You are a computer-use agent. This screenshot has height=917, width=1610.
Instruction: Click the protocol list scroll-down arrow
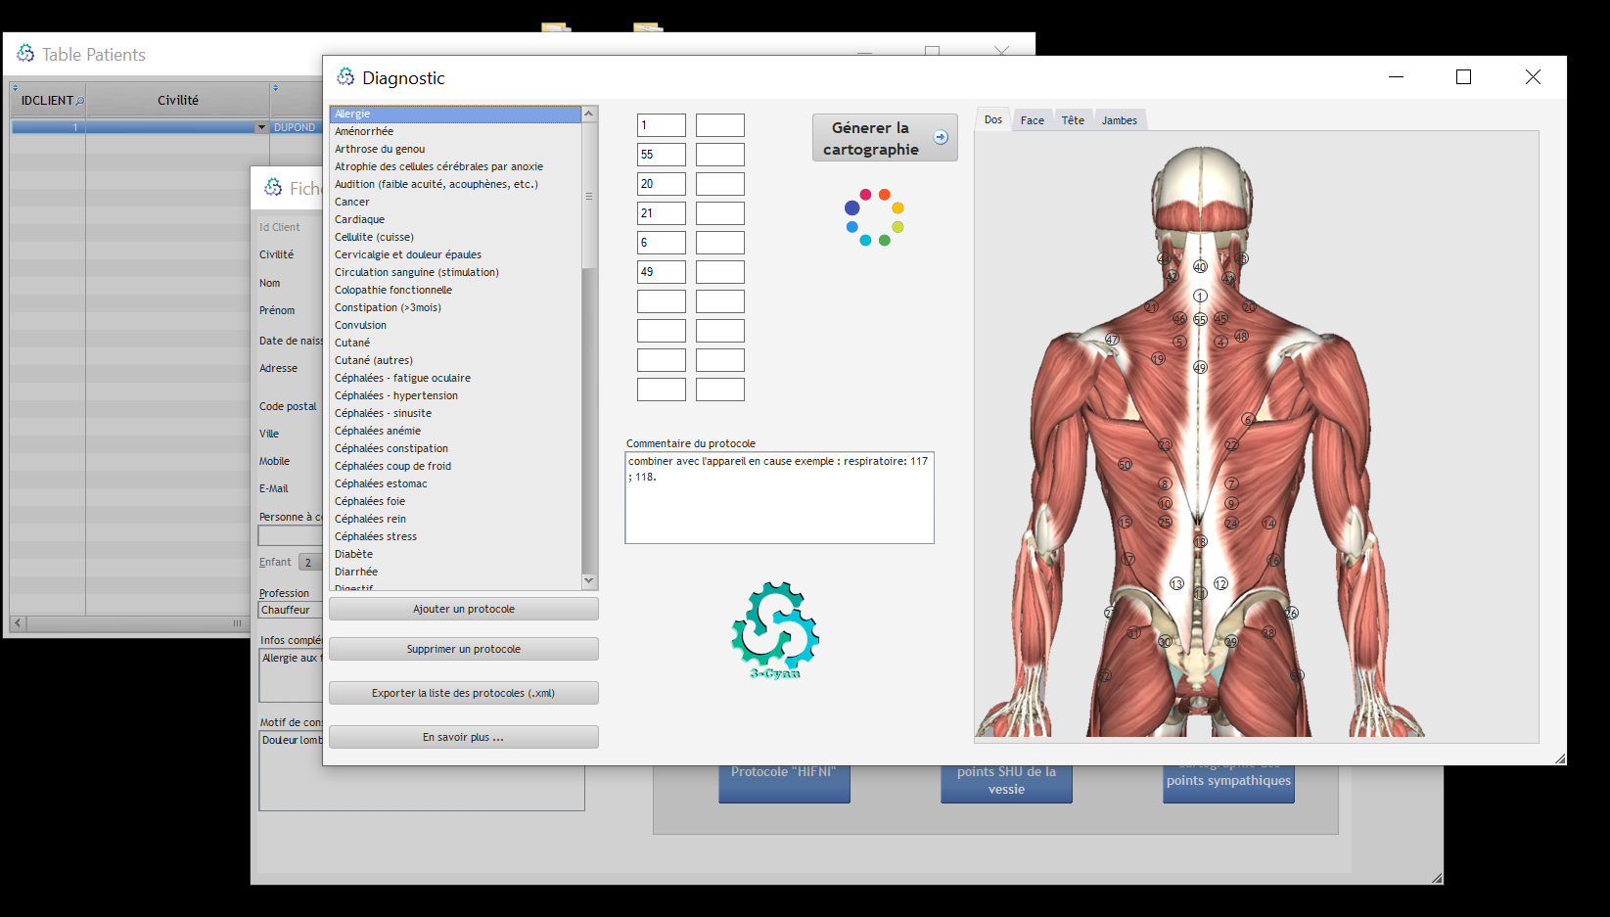tap(589, 580)
